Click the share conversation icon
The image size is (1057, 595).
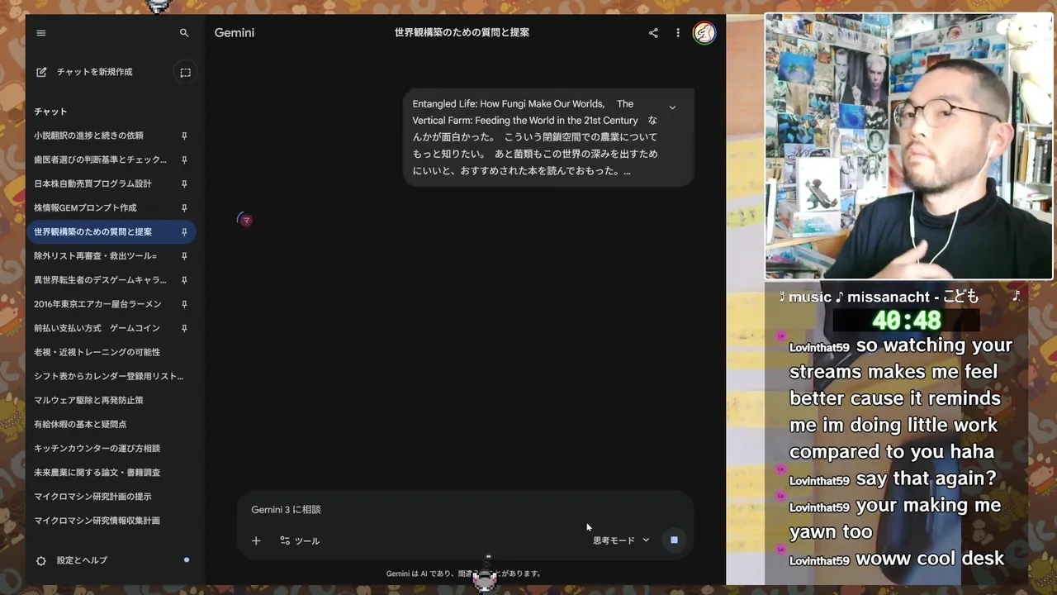tap(653, 33)
